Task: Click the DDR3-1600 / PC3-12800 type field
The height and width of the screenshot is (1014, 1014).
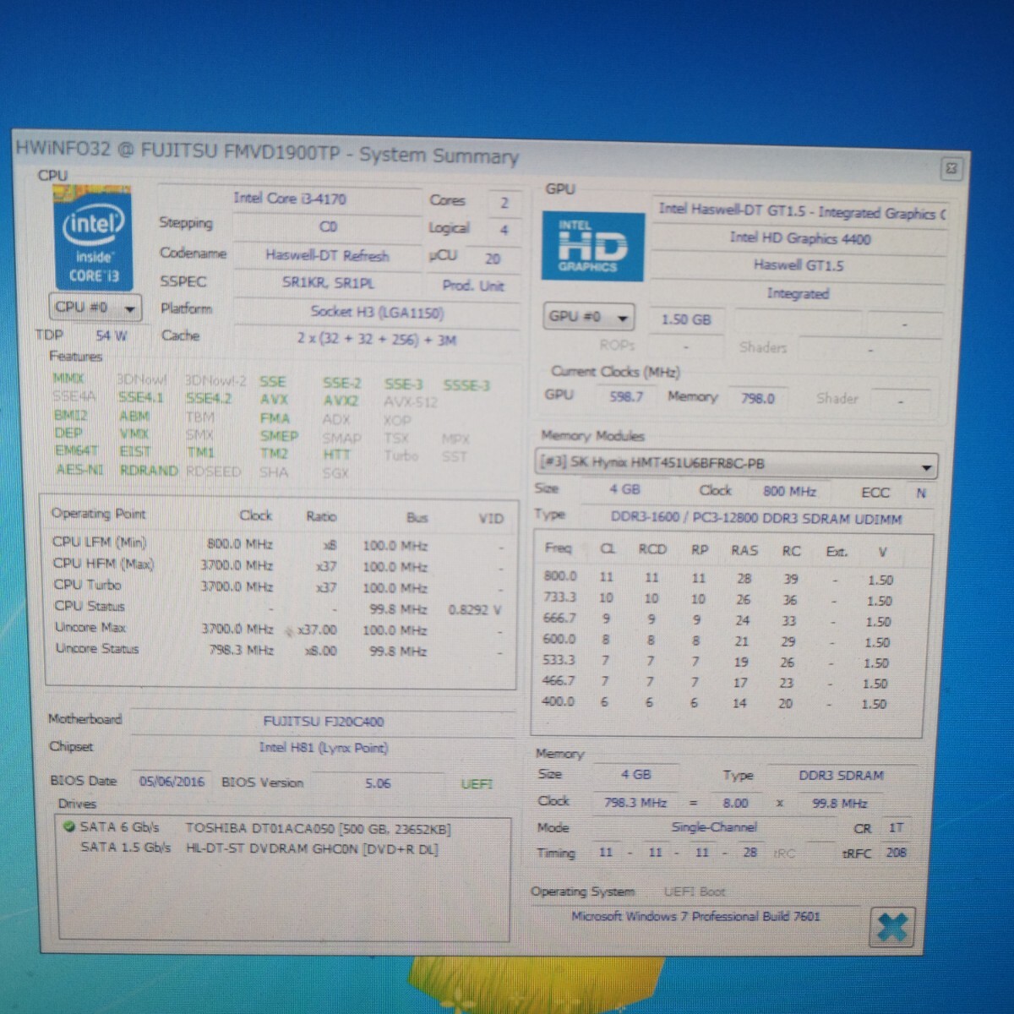Action: click(x=756, y=518)
